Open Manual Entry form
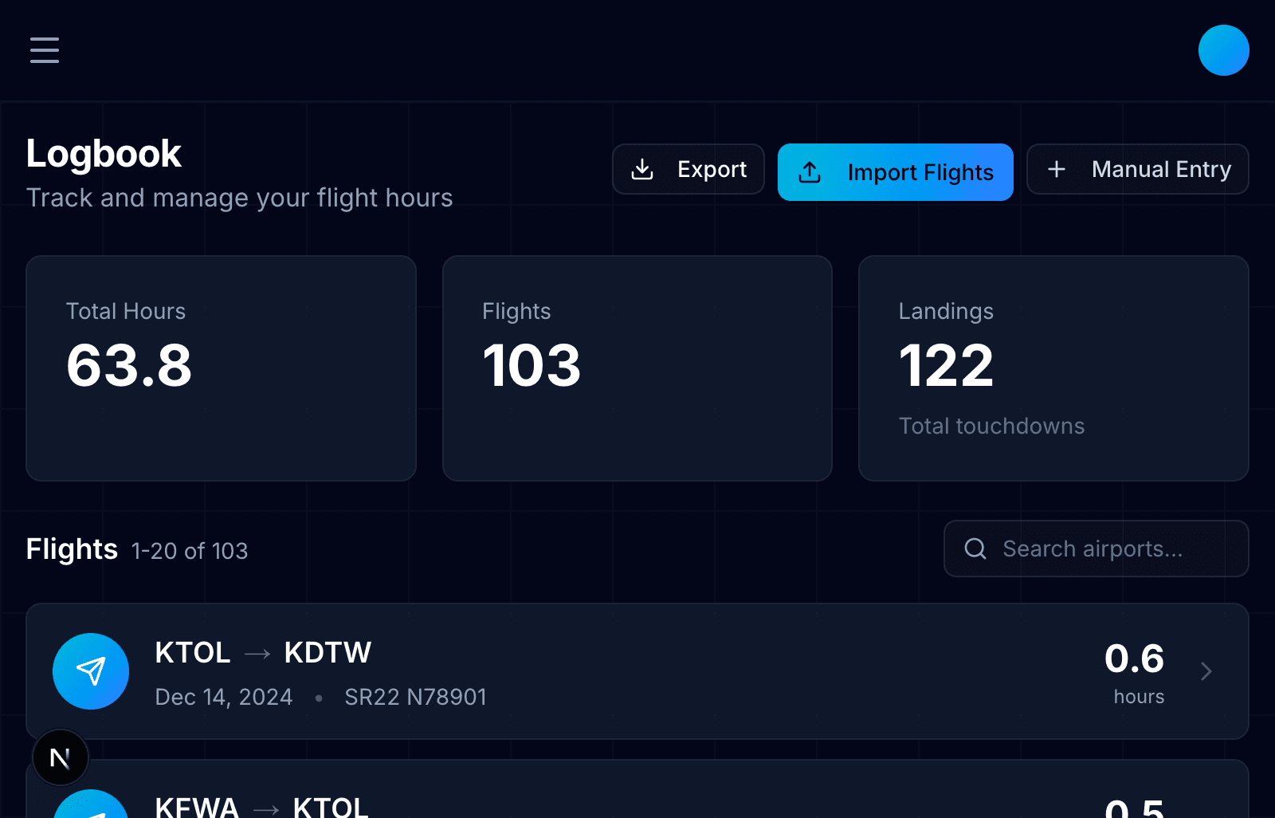Viewport: 1275px width, 818px height. [1137, 169]
